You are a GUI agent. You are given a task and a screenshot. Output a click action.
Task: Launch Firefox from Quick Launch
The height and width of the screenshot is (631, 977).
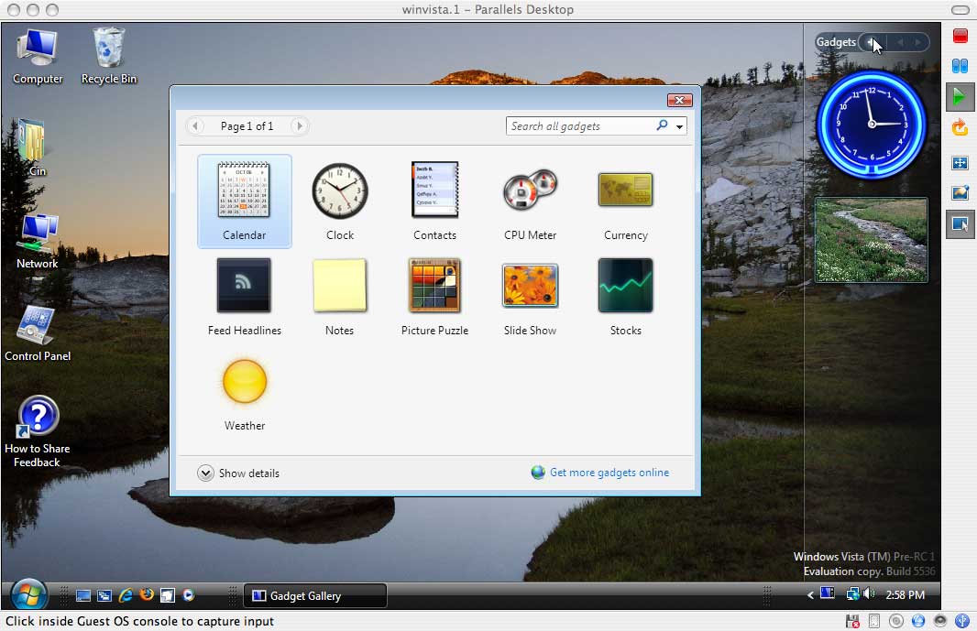pyautogui.click(x=147, y=595)
